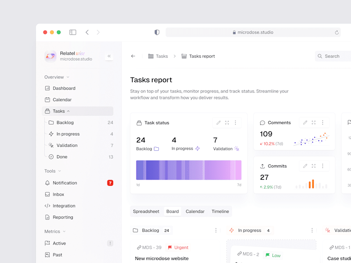351x263 pixels.
Task: Open In progress board column options menu
Action: click(312, 231)
